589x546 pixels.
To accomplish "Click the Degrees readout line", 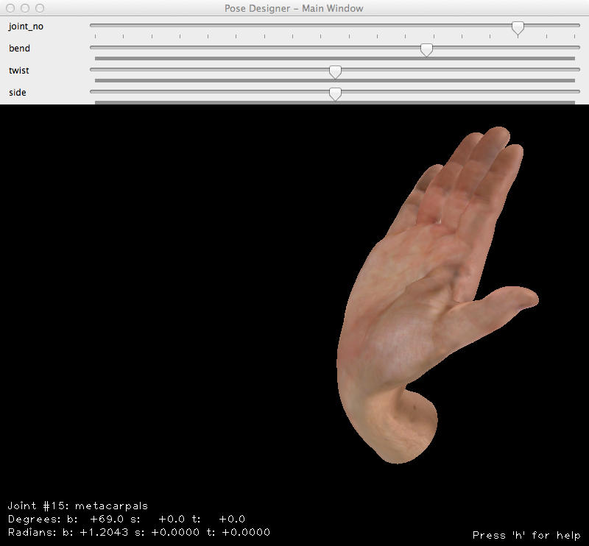I will pyautogui.click(x=127, y=519).
